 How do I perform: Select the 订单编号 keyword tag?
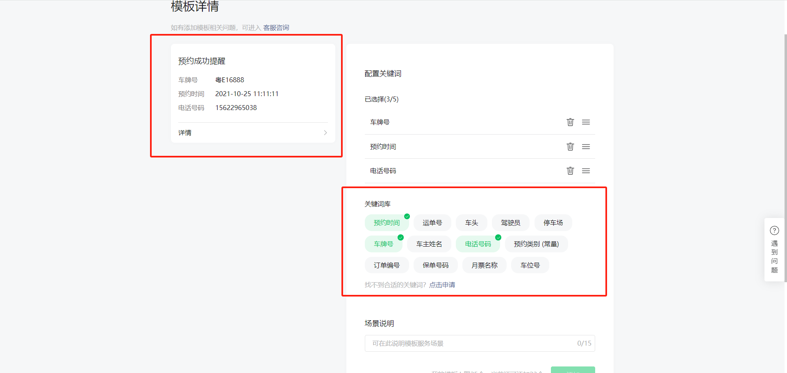(387, 265)
